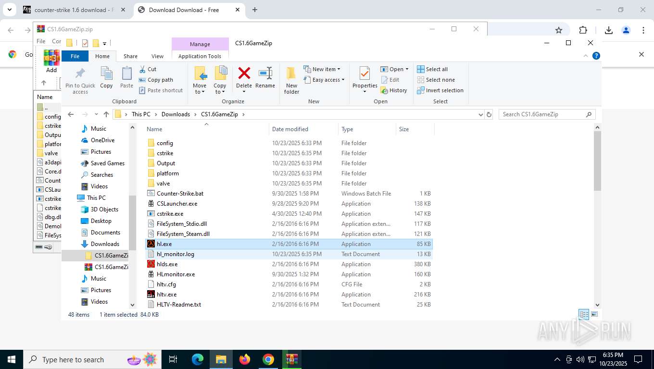The width and height of the screenshot is (654, 369).
Task: Select OneDrive in navigation pane
Action: (102, 140)
